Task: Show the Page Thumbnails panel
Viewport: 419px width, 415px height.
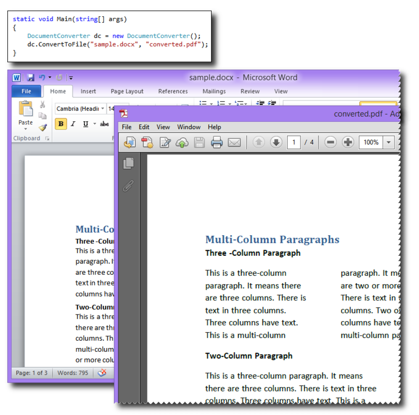Action: (x=128, y=163)
